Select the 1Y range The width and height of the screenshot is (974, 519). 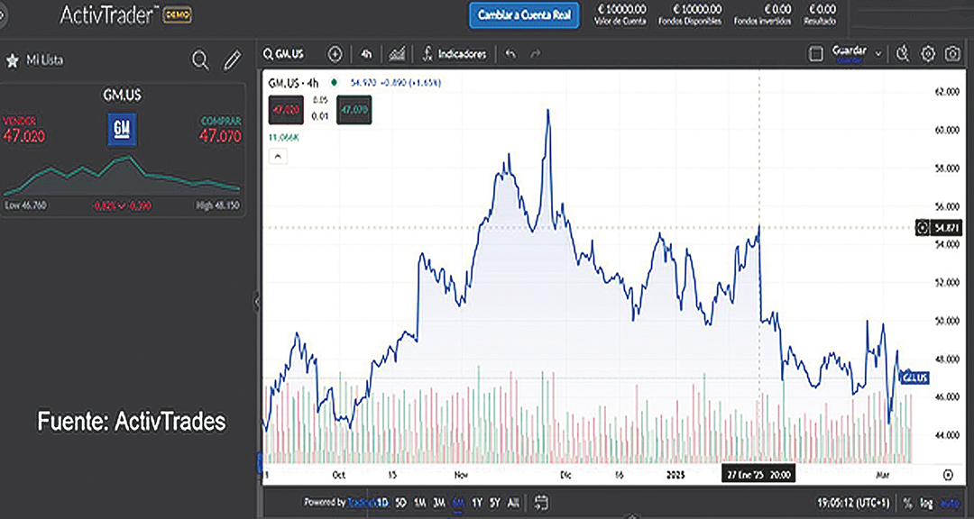point(477,502)
